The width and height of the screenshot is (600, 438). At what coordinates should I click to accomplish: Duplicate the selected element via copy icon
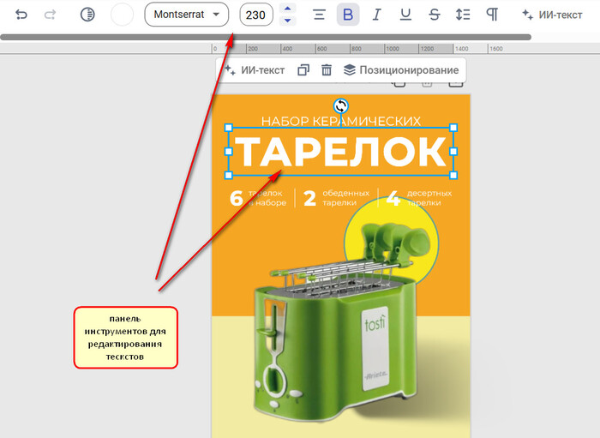pyautogui.click(x=303, y=70)
